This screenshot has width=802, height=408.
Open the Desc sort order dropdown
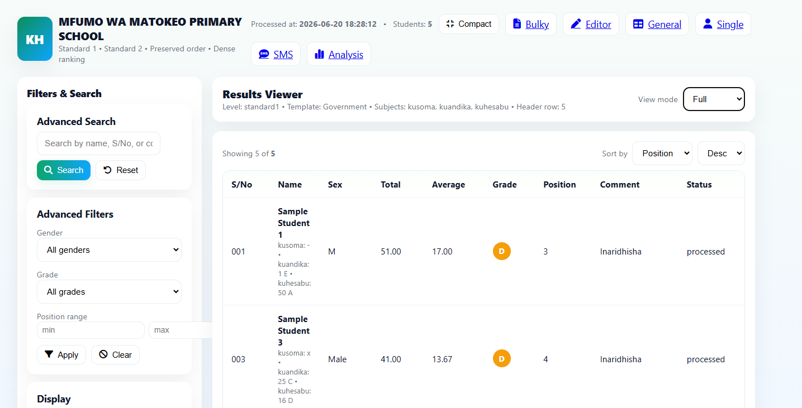[721, 153]
